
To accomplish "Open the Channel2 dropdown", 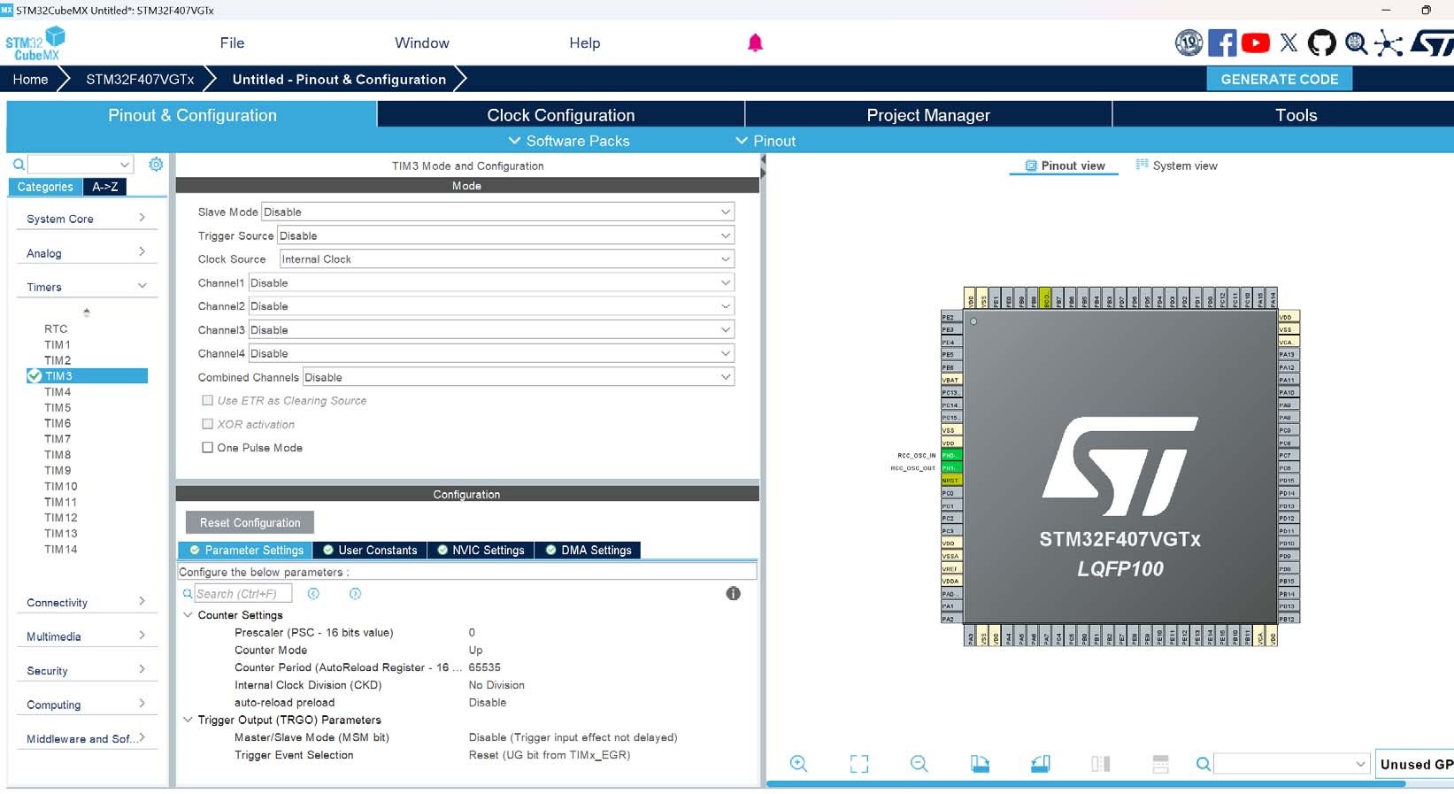I will pyautogui.click(x=491, y=305).
